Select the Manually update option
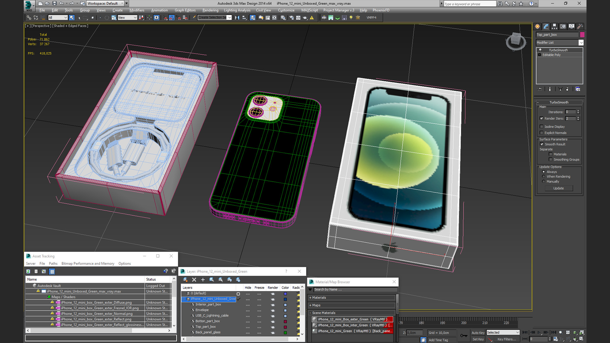The width and height of the screenshot is (610, 343). click(543, 182)
